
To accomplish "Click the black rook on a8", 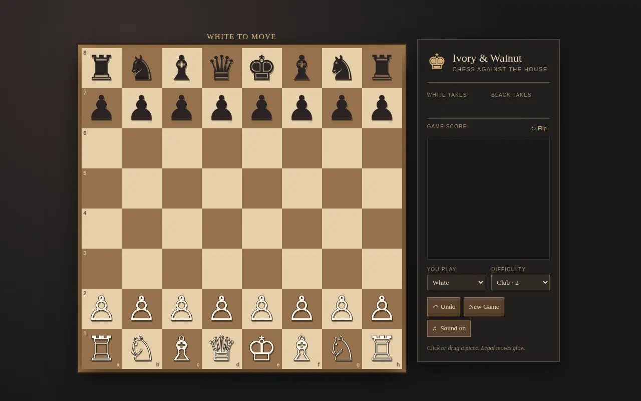I will (102, 68).
